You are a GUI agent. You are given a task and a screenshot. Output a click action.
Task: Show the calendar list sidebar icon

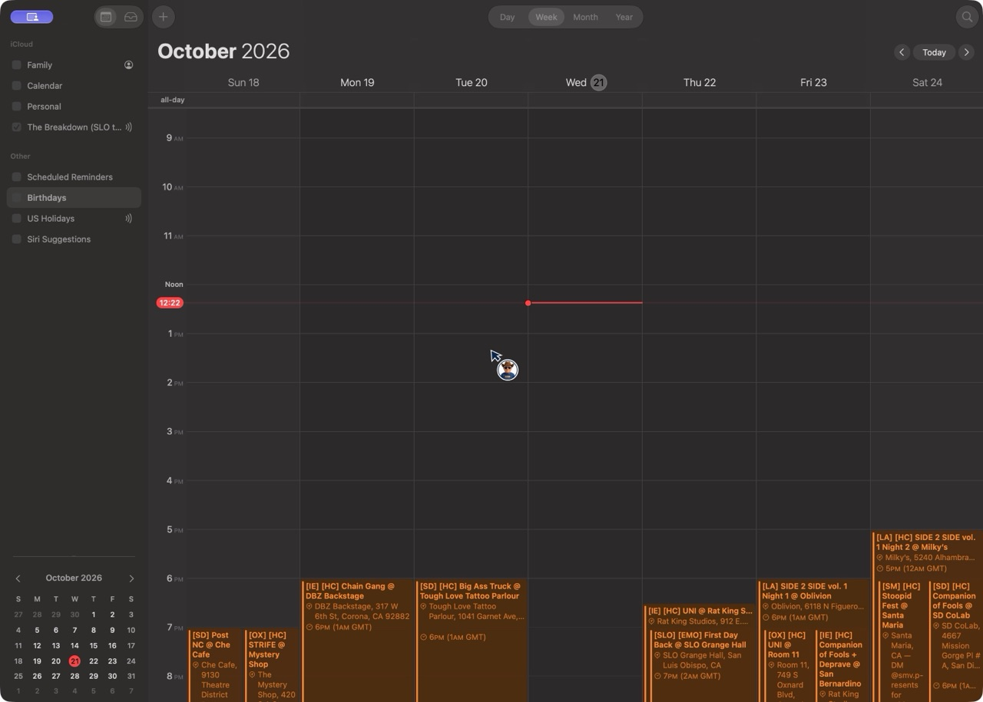106,17
